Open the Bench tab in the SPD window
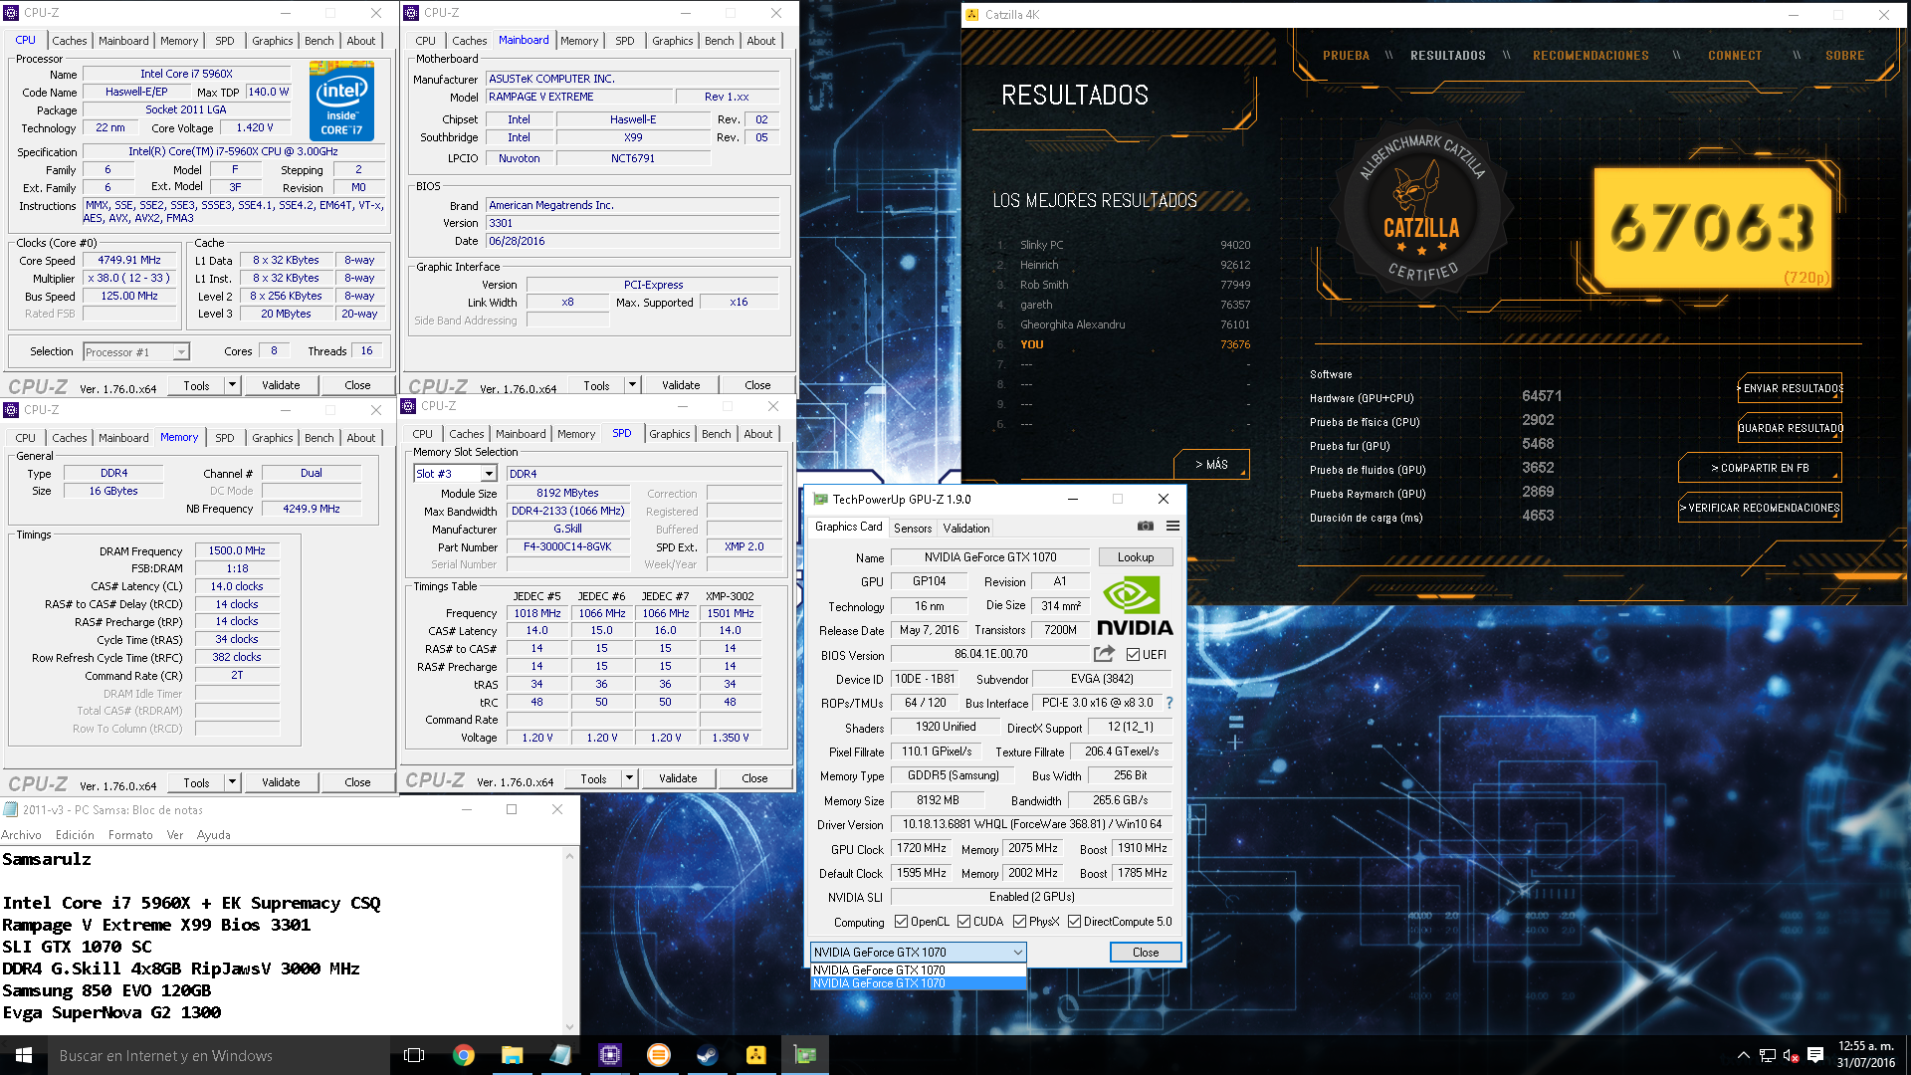This screenshot has width=1911, height=1075. click(716, 434)
